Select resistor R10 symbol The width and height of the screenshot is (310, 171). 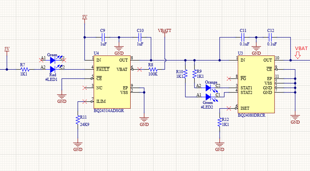coord(185,74)
